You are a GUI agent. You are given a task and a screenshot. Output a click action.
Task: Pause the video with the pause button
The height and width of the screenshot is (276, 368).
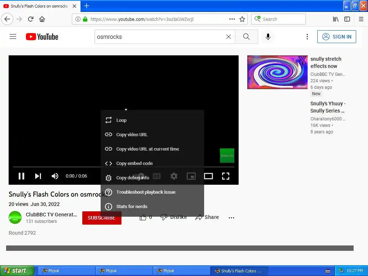[x=21, y=176]
